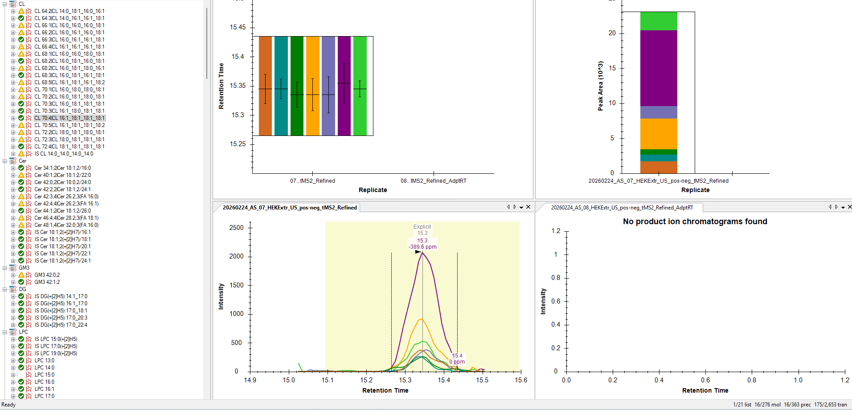Open window list dropdown in AS_07 chromatogram pane
This screenshot has height=410, width=852.
pos(521,207)
